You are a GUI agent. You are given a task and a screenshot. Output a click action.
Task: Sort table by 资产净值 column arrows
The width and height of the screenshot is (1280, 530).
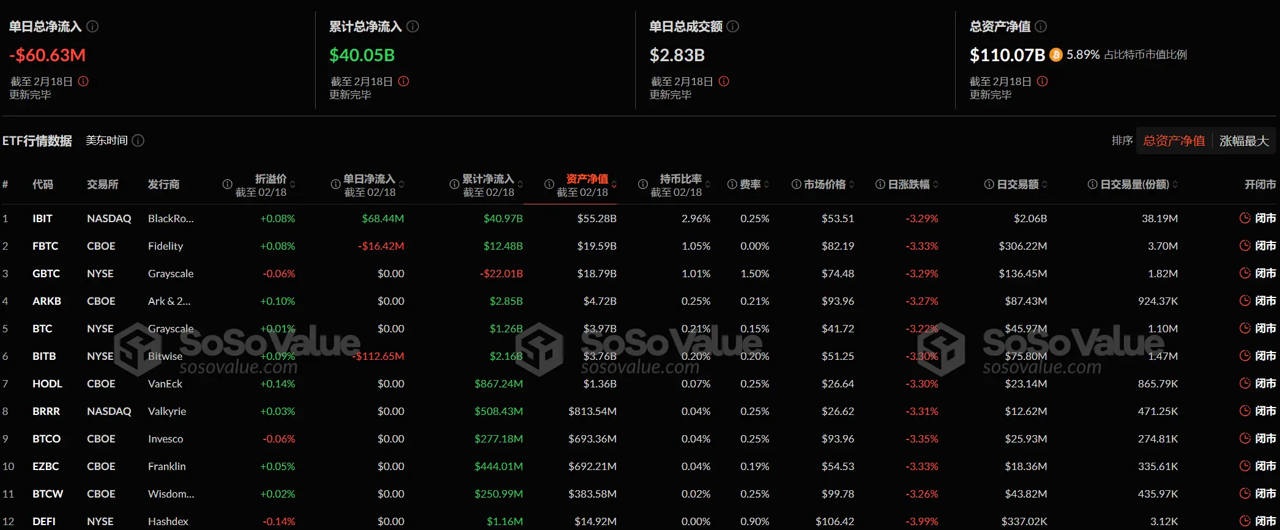(x=614, y=184)
